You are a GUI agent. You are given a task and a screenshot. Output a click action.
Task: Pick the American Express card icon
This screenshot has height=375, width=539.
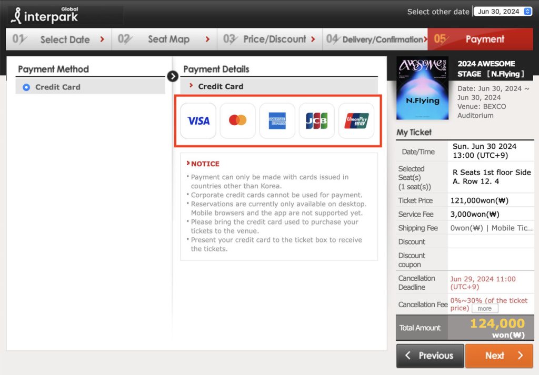coord(277,121)
